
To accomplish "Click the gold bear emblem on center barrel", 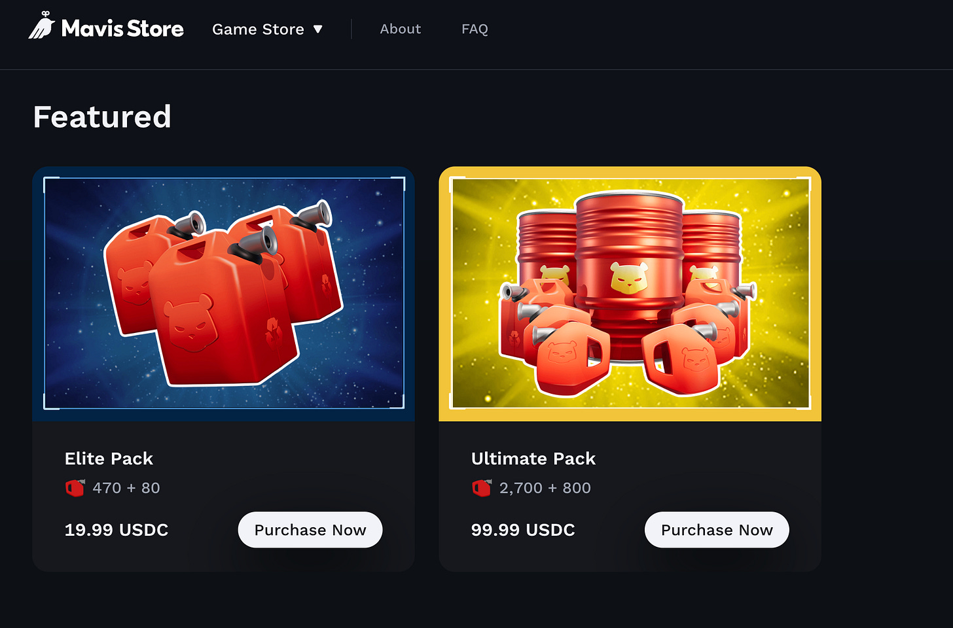I will pyautogui.click(x=629, y=277).
